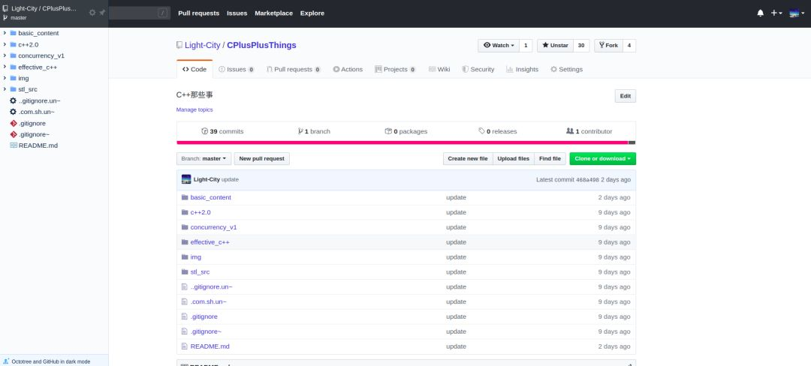The image size is (811, 366).
Task: Open basic_content folder in file list
Action: click(x=210, y=198)
